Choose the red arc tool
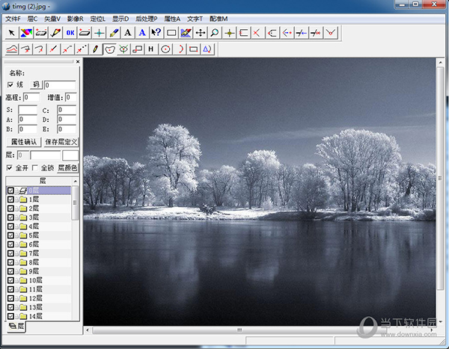The height and width of the screenshot is (349, 449). click(180, 49)
